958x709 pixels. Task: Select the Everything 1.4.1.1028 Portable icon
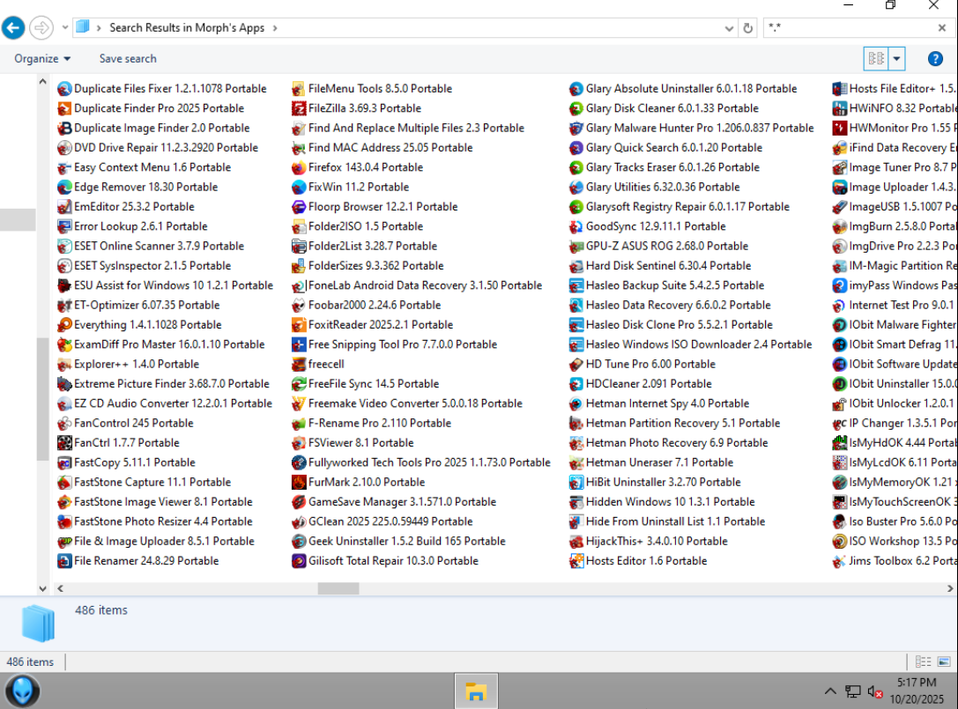(x=64, y=325)
